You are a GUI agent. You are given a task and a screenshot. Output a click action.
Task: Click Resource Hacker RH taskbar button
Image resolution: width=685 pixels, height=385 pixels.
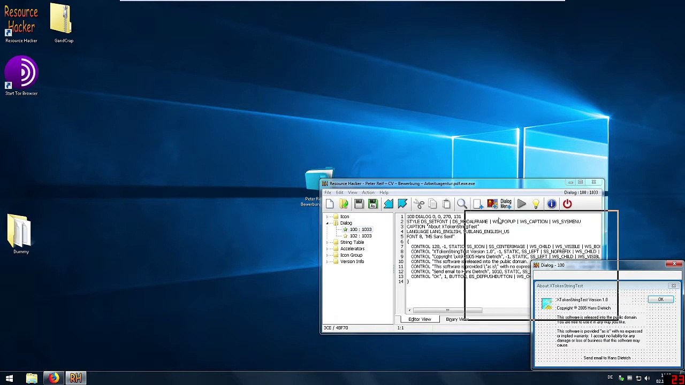75,379
